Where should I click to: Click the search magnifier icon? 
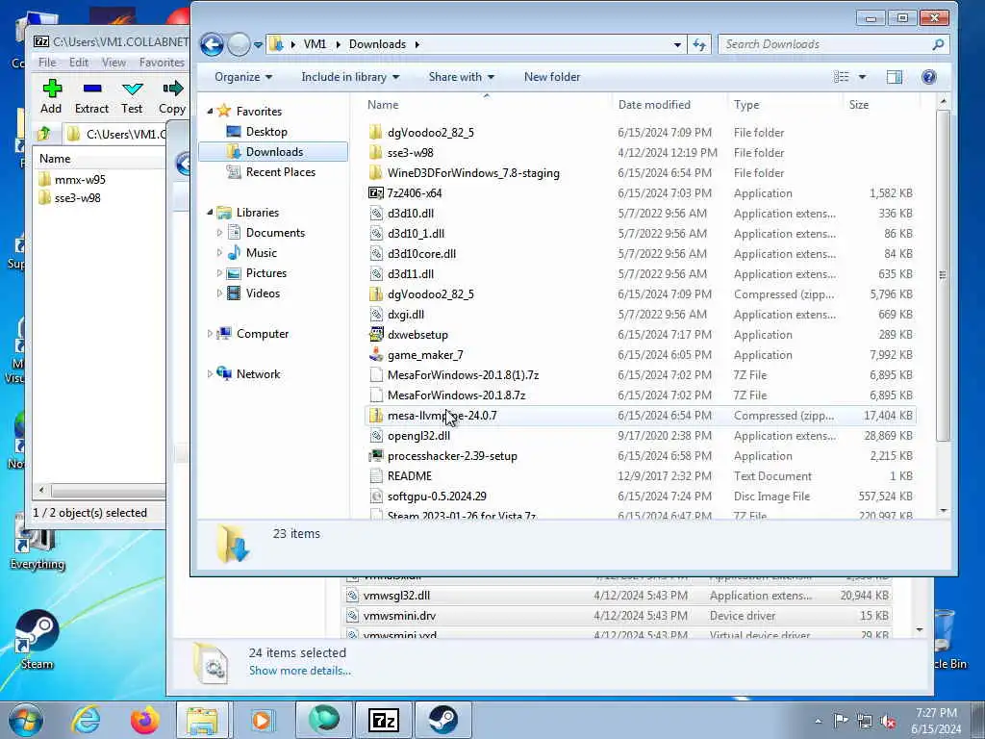pos(938,44)
